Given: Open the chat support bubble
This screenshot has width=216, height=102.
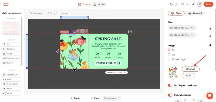Looking at the screenshot, I should [210, 96].
